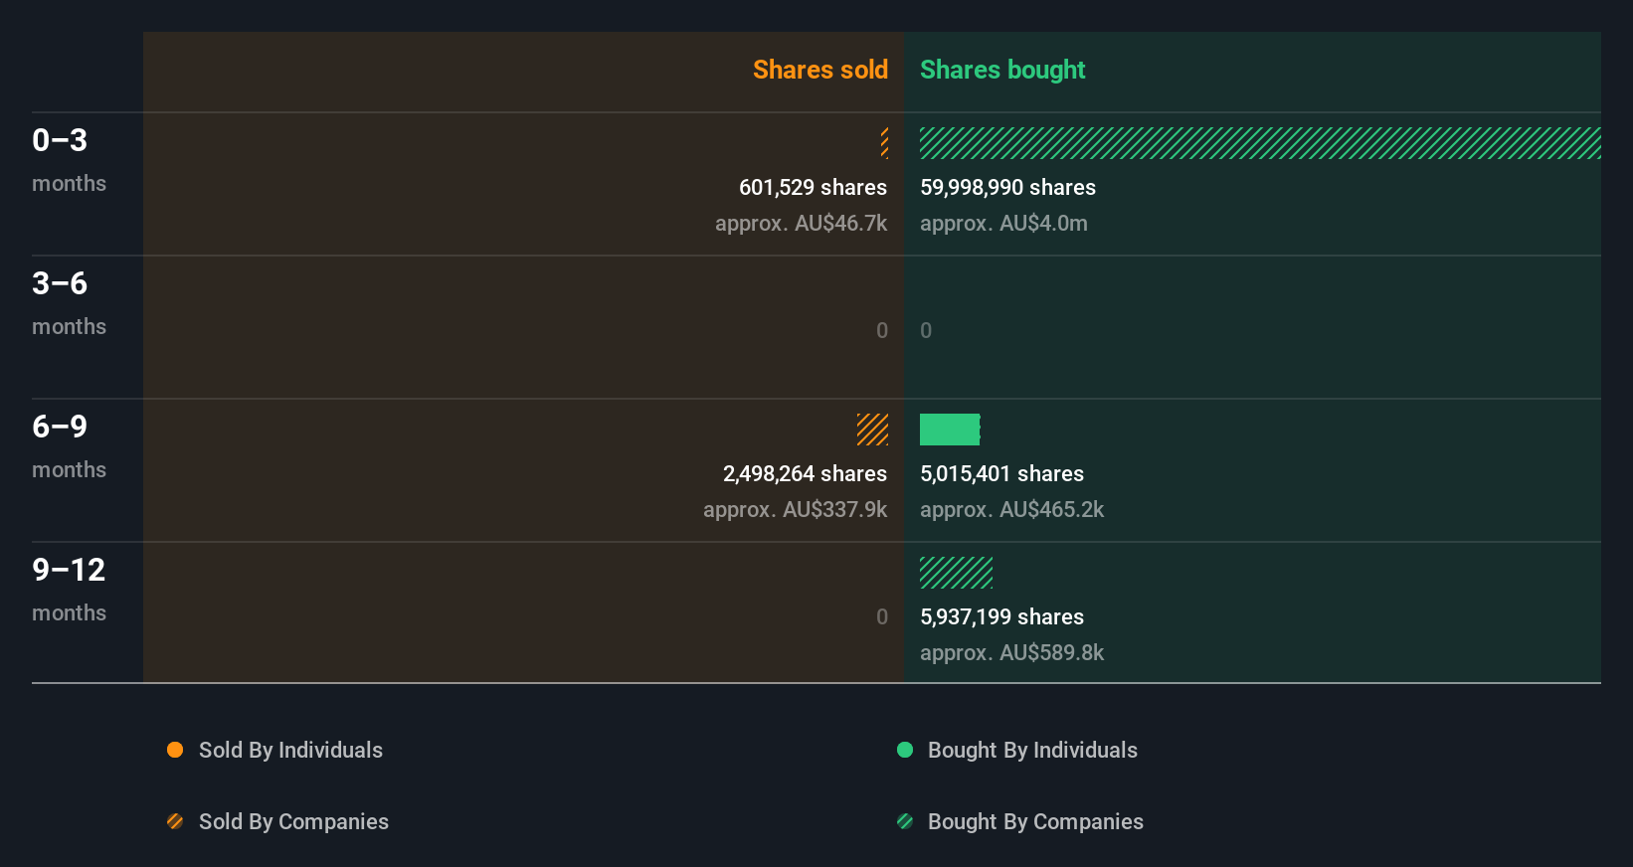Click the 9–12 months shares sold zero
The image size is (1633, 867).
[882, 617]
